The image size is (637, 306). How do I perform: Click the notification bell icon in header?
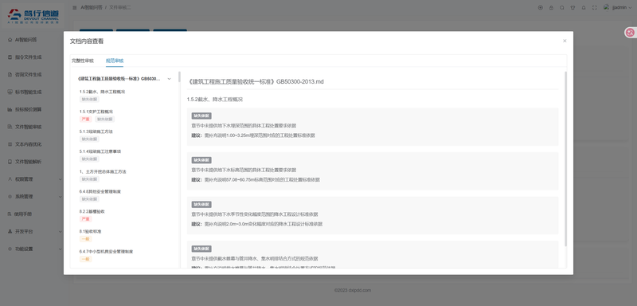[584, 8]
